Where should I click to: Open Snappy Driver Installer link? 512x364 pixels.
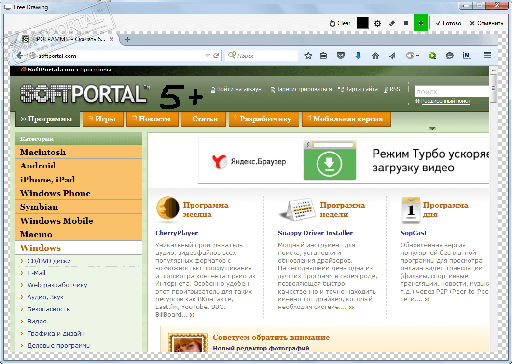(315, 233)
